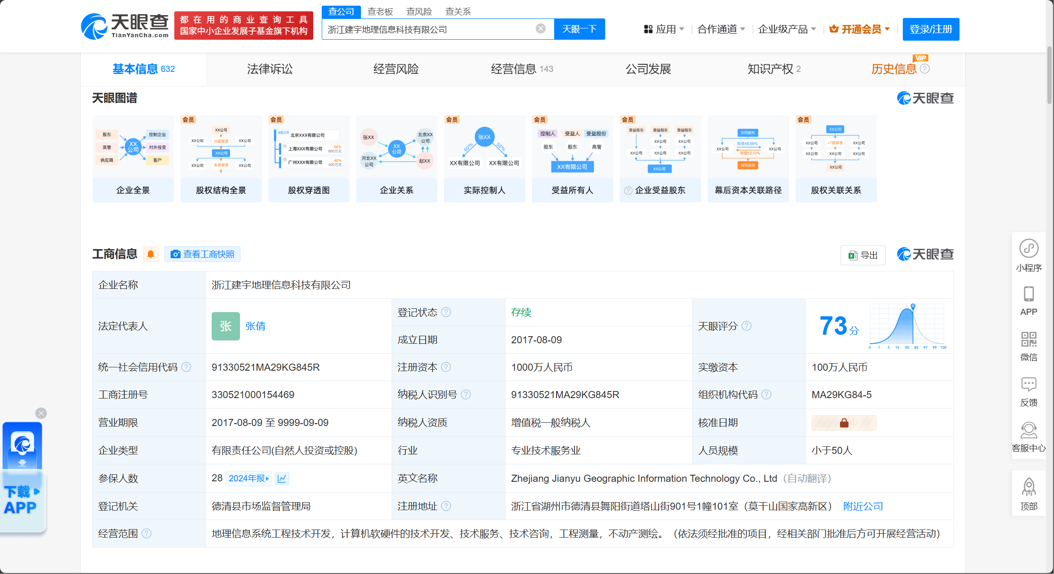1054x574 pixels.
Task: Close the floating 下载APP banner
Action: [x=41, y=413]
